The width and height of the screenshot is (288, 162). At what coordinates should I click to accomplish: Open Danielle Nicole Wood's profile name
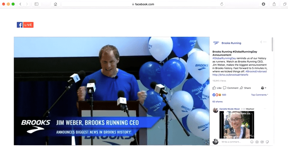pyautogui.click(x=230, y=109)
